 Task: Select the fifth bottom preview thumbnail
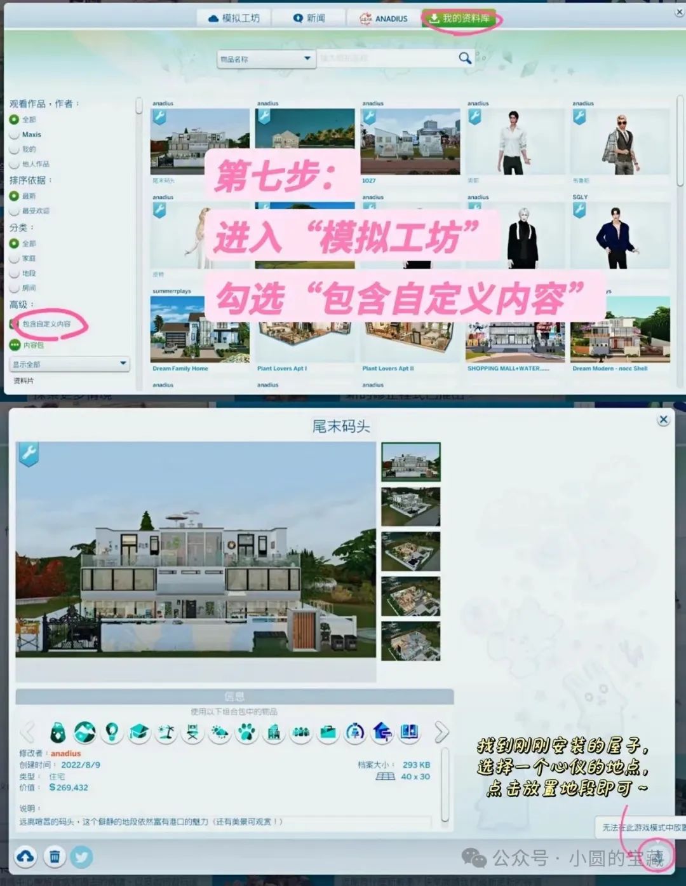click(410, 641)
